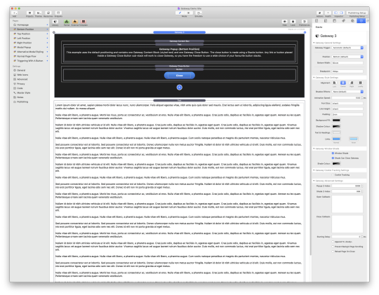The height and width of the screenshot is (295, 379).
Task: Set alignment to Justify
Action: 360,83
